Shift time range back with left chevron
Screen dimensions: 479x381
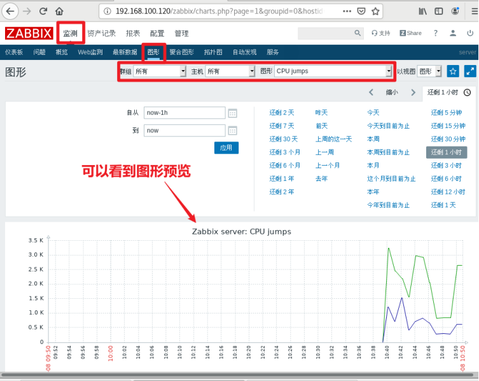tap(371, 92)
